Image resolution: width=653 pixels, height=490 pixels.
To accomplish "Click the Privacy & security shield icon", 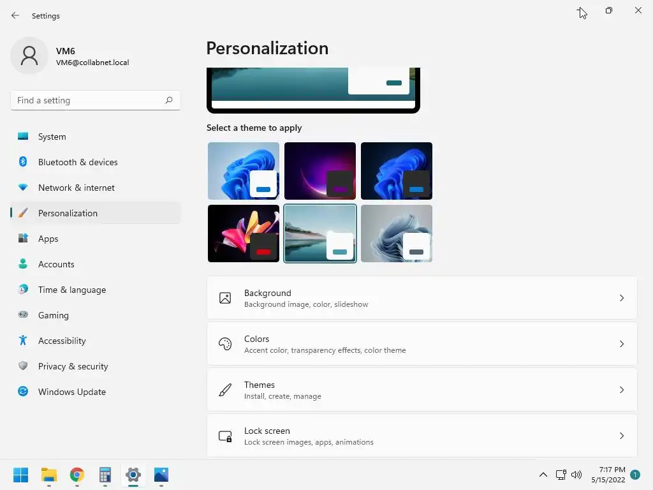I will tap(23, 366).
